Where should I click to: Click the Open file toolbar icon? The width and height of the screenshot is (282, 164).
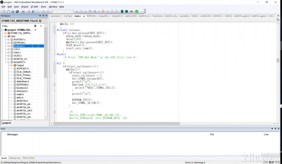pyautogui.click(x=8, y=11)
